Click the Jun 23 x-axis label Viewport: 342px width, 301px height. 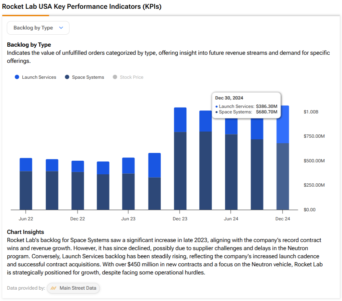129,219
